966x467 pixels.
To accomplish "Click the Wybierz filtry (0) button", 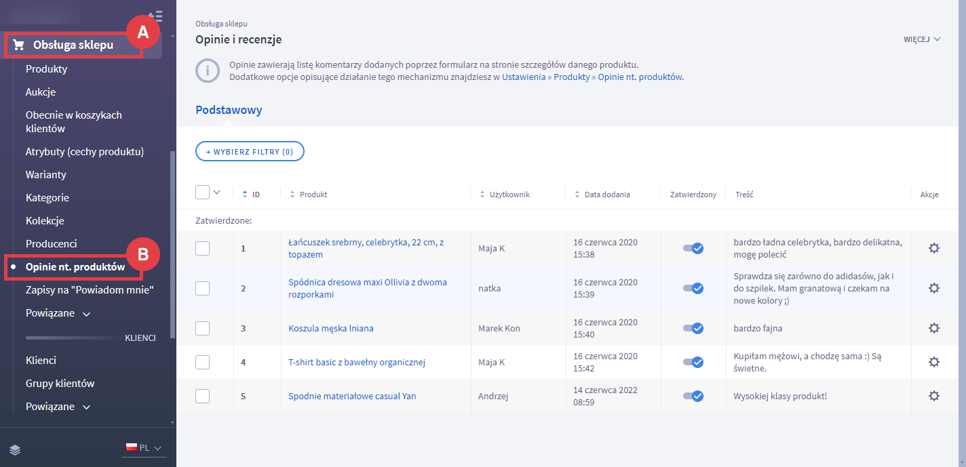I will (x=250, y=152).
